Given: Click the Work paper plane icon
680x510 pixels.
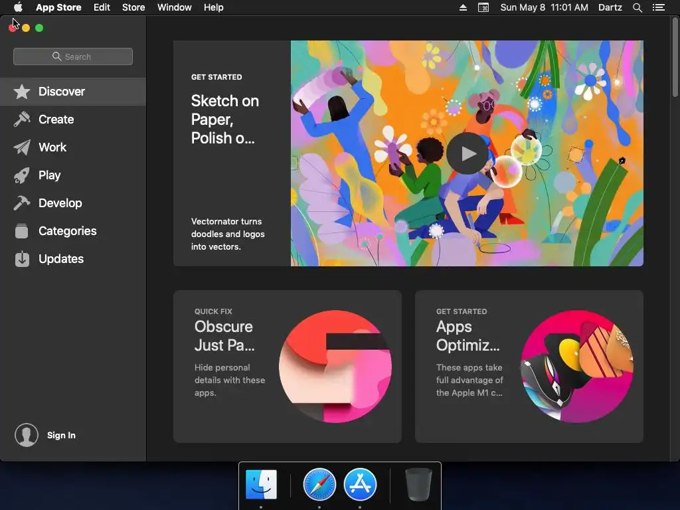Looking at the screenshot, I should click(x=22, y=147).
